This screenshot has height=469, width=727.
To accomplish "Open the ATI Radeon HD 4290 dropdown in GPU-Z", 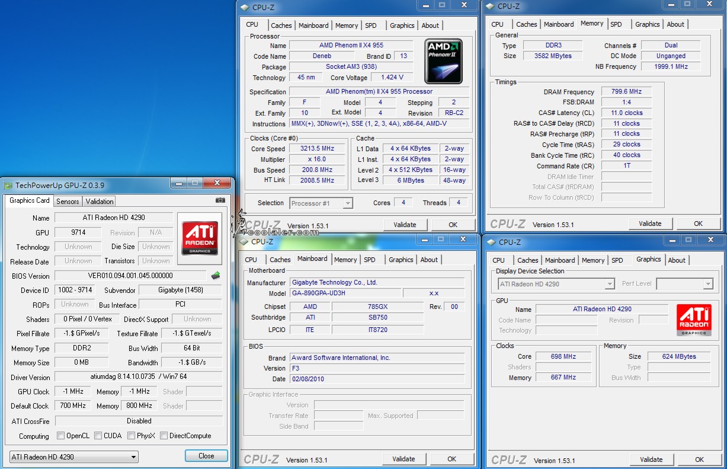I will [74, 457].
